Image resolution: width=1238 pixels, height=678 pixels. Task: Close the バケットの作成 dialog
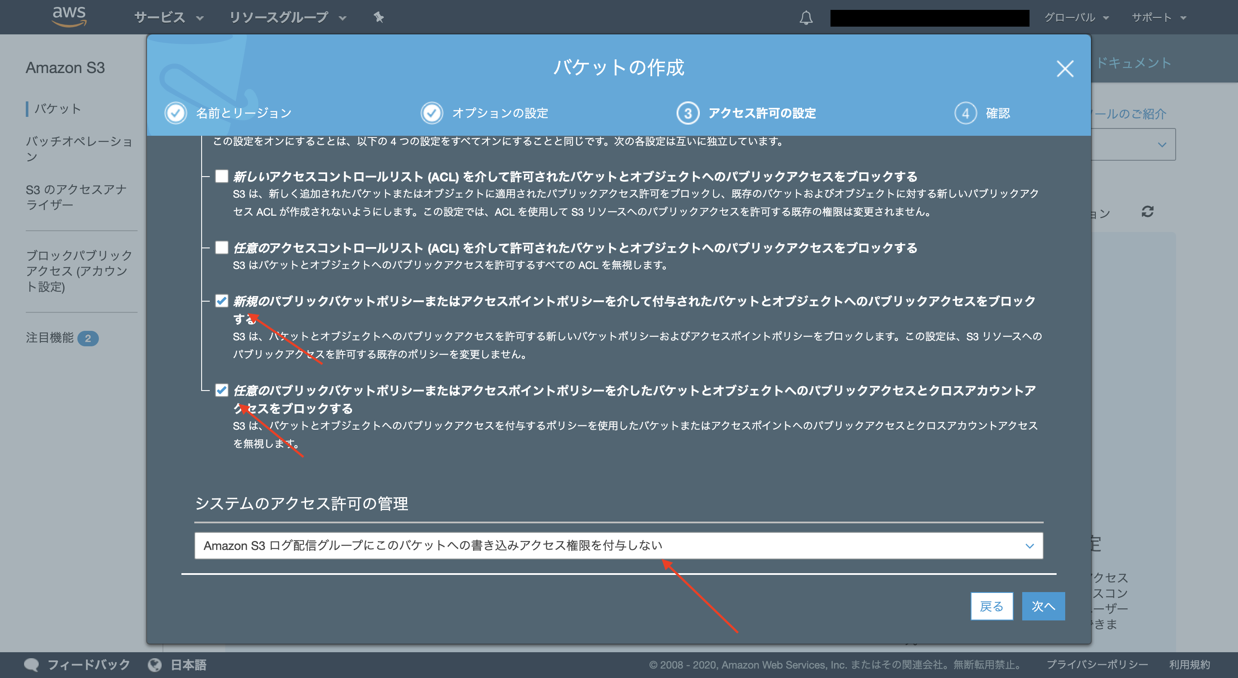pyautogui.click(x=1065, y=69)
